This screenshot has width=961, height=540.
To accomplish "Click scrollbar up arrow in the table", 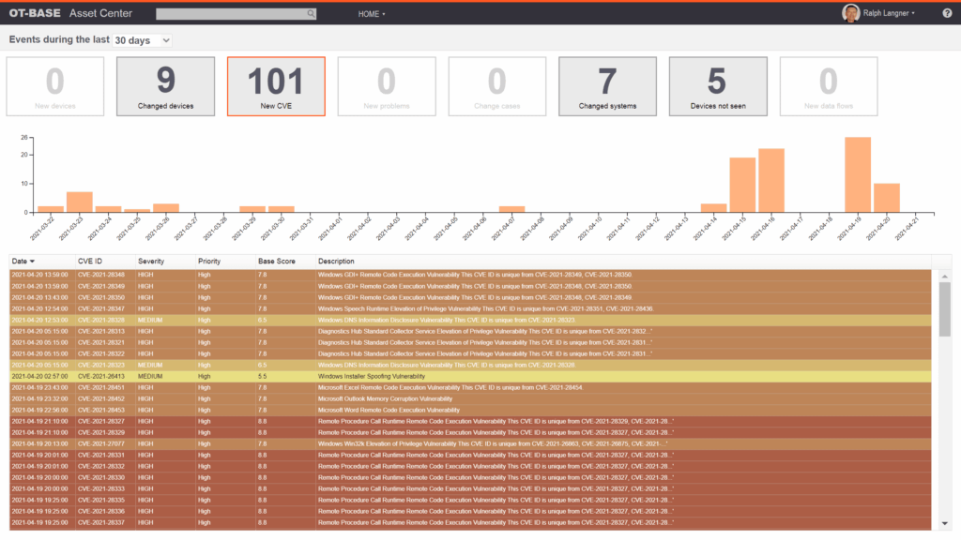I will coord(943,275).
